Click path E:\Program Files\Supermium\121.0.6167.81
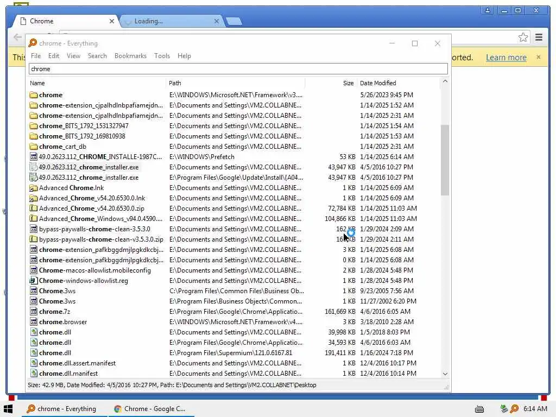 (x=231, y=353)
